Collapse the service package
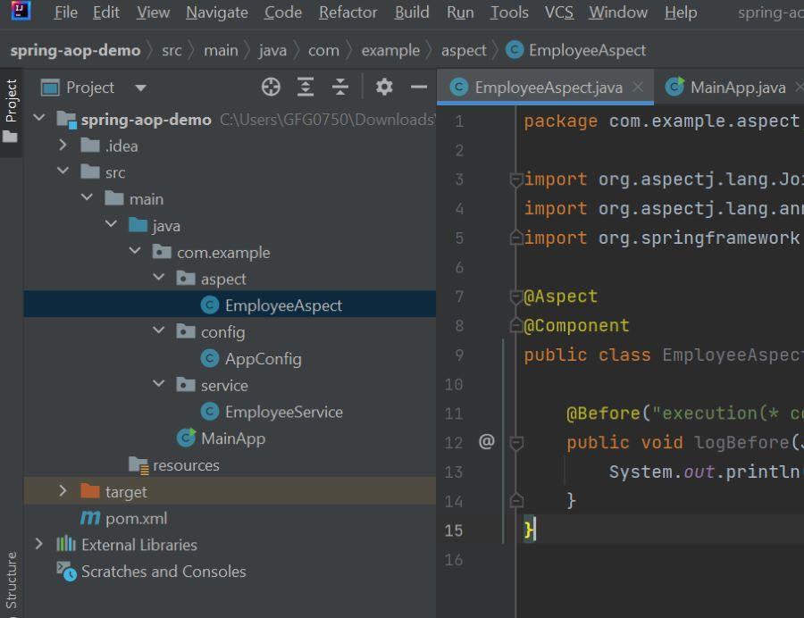804x618 pixels. (159, 384)
